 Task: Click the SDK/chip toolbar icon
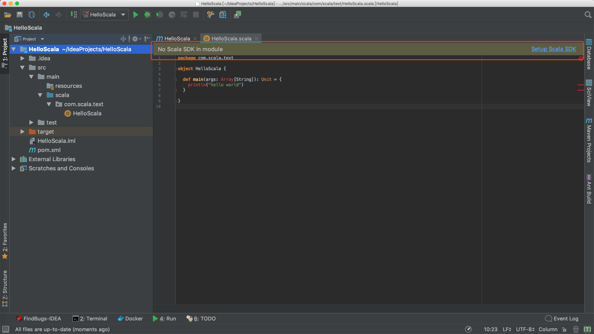point(238,15)
